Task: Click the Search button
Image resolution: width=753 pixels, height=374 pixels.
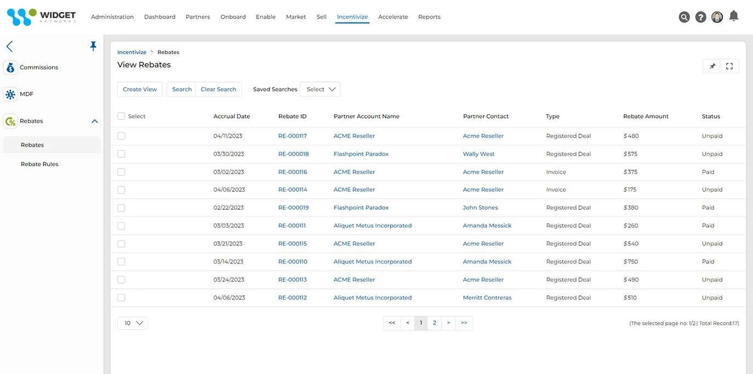Action: 182,89
